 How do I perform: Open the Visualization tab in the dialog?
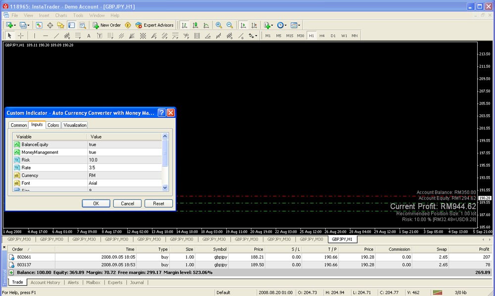click(x=75, y=125)
